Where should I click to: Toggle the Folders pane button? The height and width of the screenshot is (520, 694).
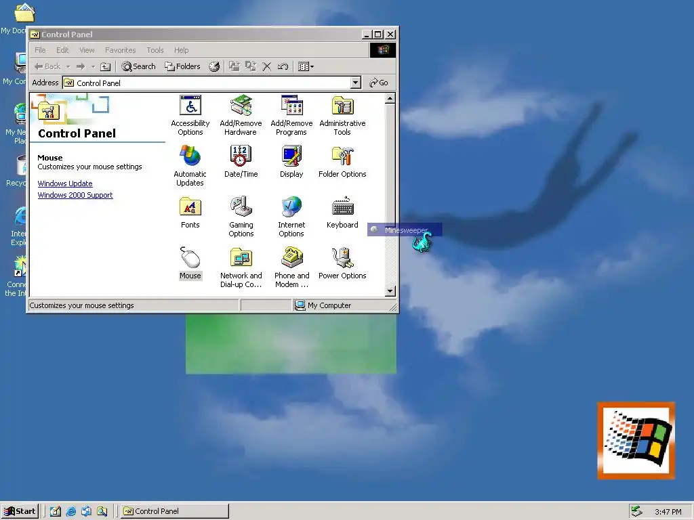[182, 67]
